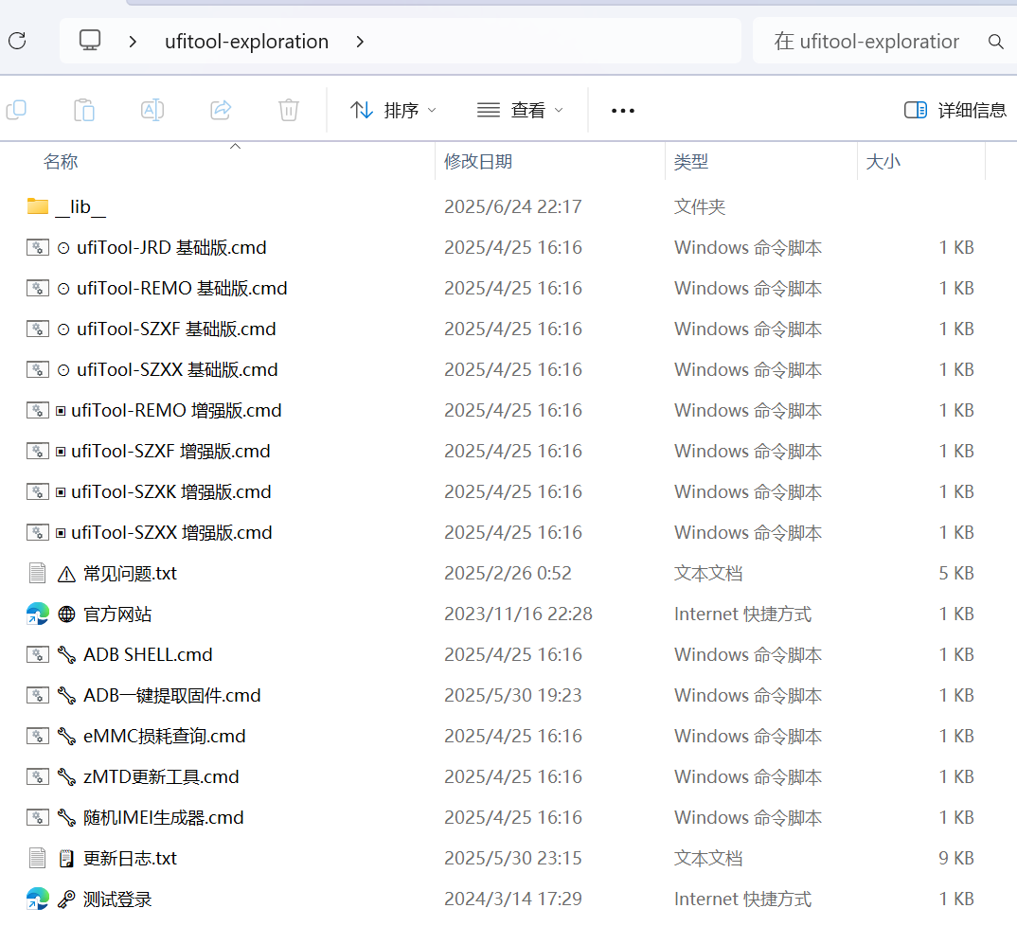Click the This PC monitor icon
This screenshot has width=1017, height=944.
coord(90,40)
